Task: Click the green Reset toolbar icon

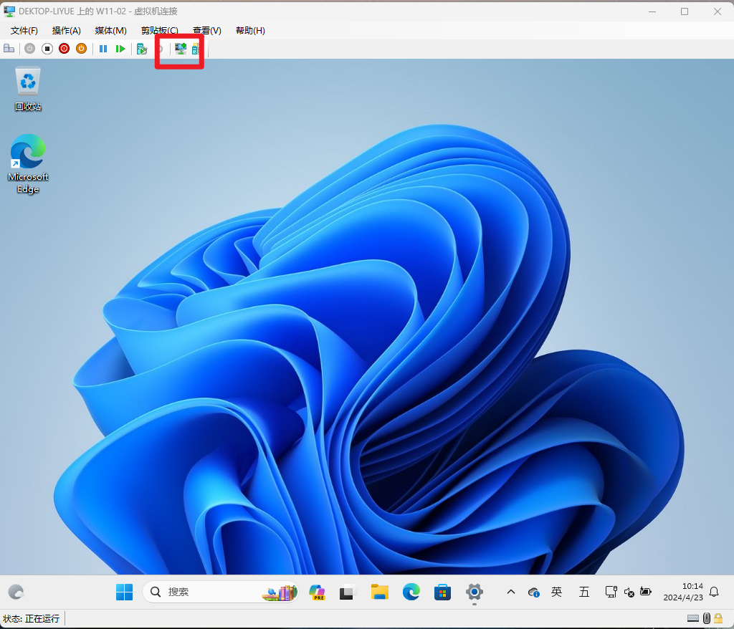Action: tap(120, 49)
